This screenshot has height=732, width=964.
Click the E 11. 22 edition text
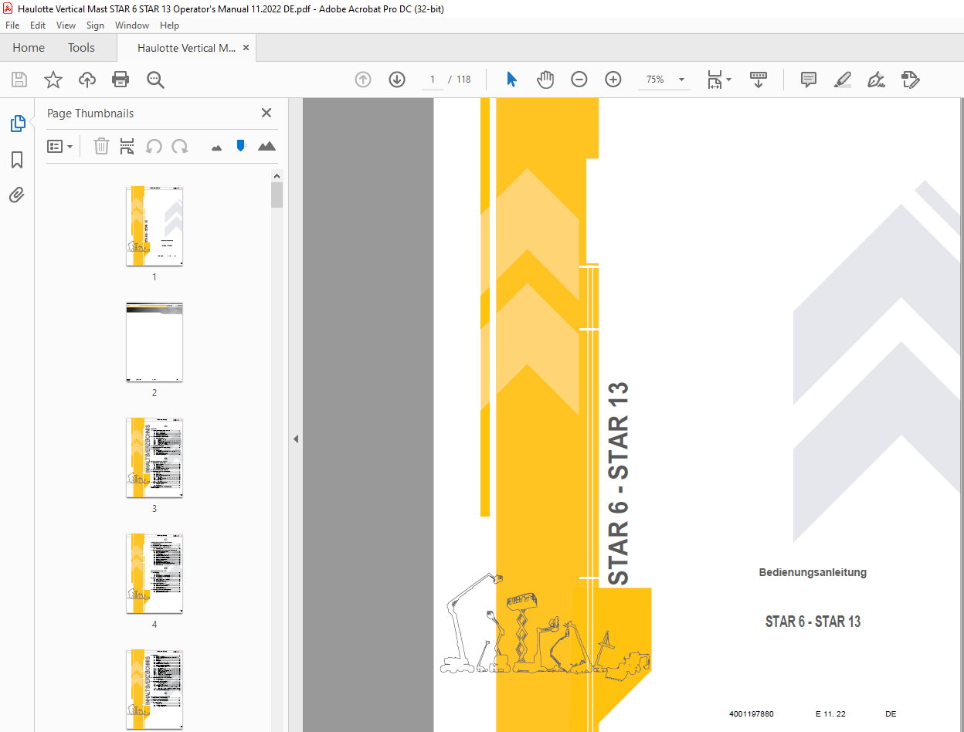tap(830, 714)
